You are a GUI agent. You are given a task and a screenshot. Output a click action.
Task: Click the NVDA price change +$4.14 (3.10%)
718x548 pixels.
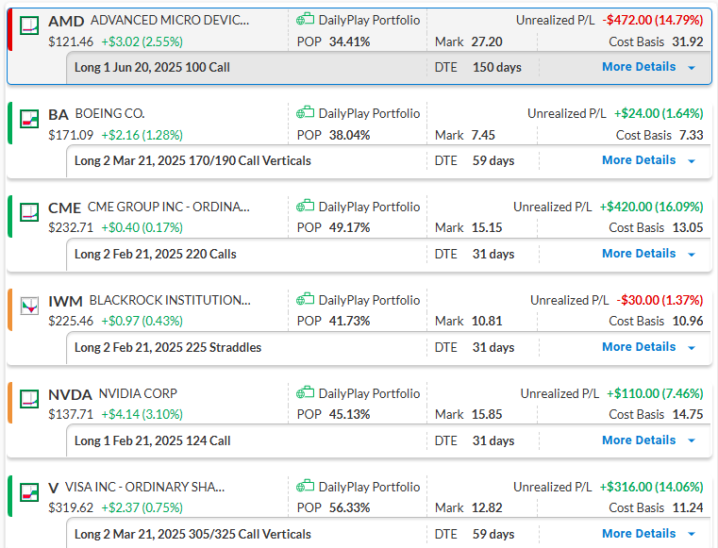click(x=142, y=415)
